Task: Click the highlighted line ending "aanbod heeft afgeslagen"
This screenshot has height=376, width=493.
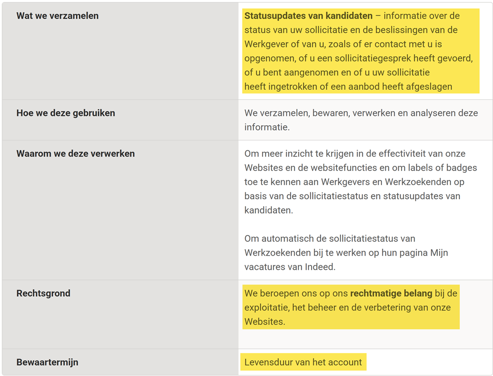Action: click(x=348, y=87)
